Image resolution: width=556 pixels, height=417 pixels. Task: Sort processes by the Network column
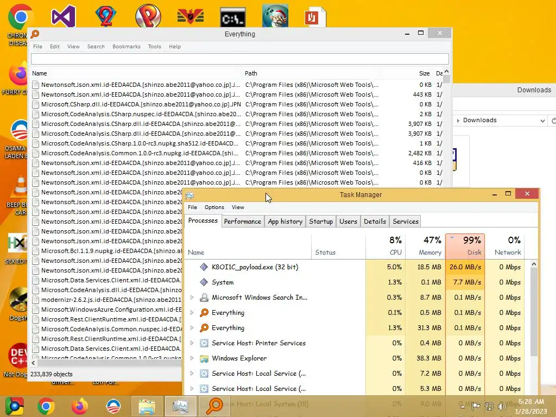505,246
